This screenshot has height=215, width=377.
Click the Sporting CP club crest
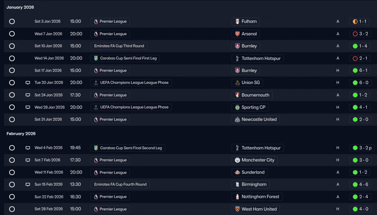(237, 107)
